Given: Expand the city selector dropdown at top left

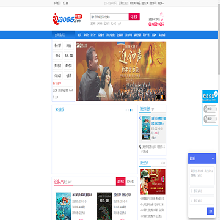Looking at the screenshot, I should tap(57, 4).
